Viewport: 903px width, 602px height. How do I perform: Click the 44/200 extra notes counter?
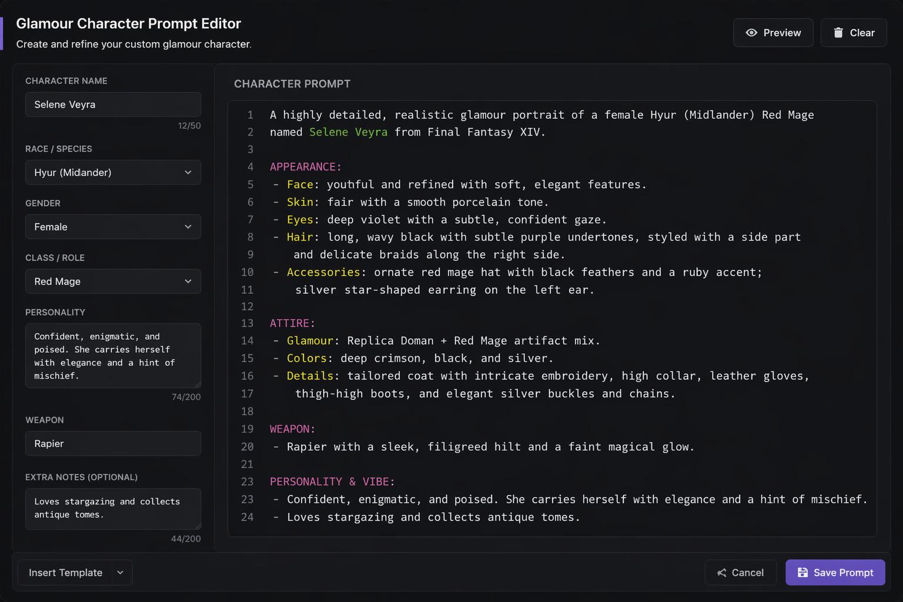click(186, 539)
